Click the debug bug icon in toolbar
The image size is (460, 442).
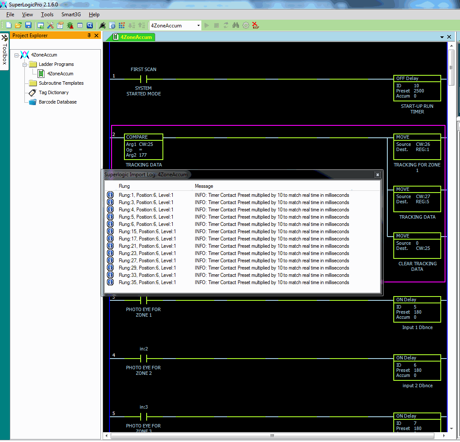[x=70, y=26]
